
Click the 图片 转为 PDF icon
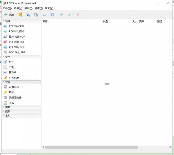(5, 37)
